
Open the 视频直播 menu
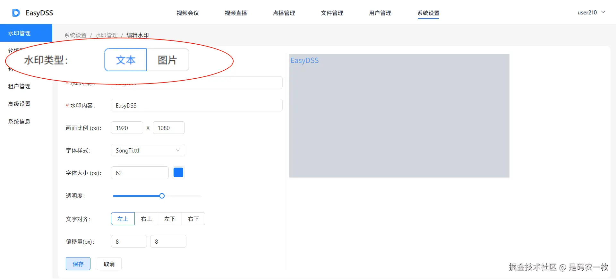(236, 13)
